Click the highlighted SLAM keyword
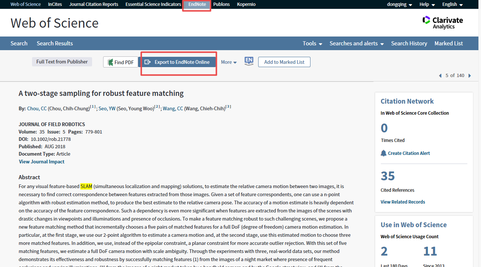This screenshot has height=267, width=481. point(86,186)
